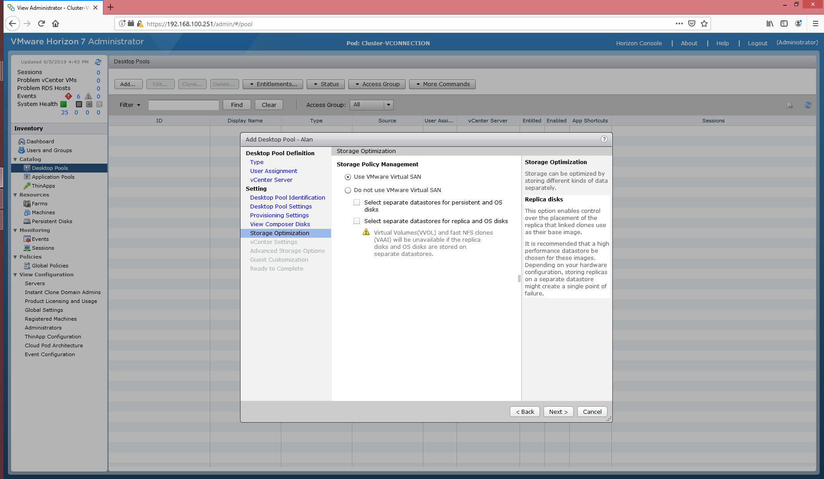Click Next to continue the wizard
Screen dimensions: 824x479
click(x=558, y=412)
